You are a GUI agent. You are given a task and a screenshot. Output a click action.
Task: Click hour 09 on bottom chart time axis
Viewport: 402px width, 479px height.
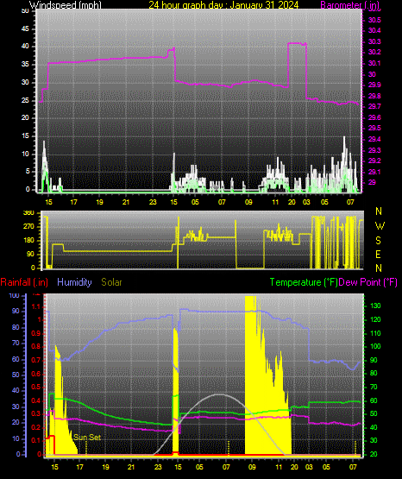tap(252, 467)
